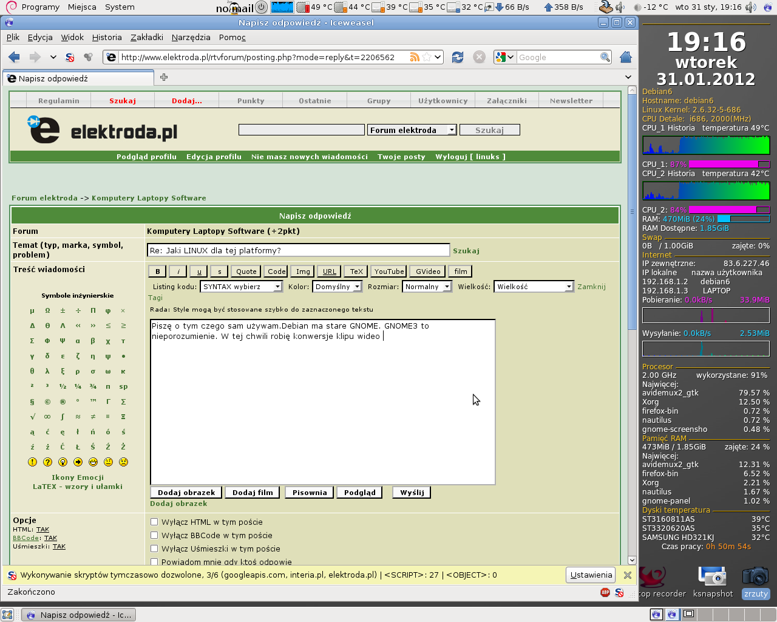Open the search engine selector dropdown

[505, 57]
